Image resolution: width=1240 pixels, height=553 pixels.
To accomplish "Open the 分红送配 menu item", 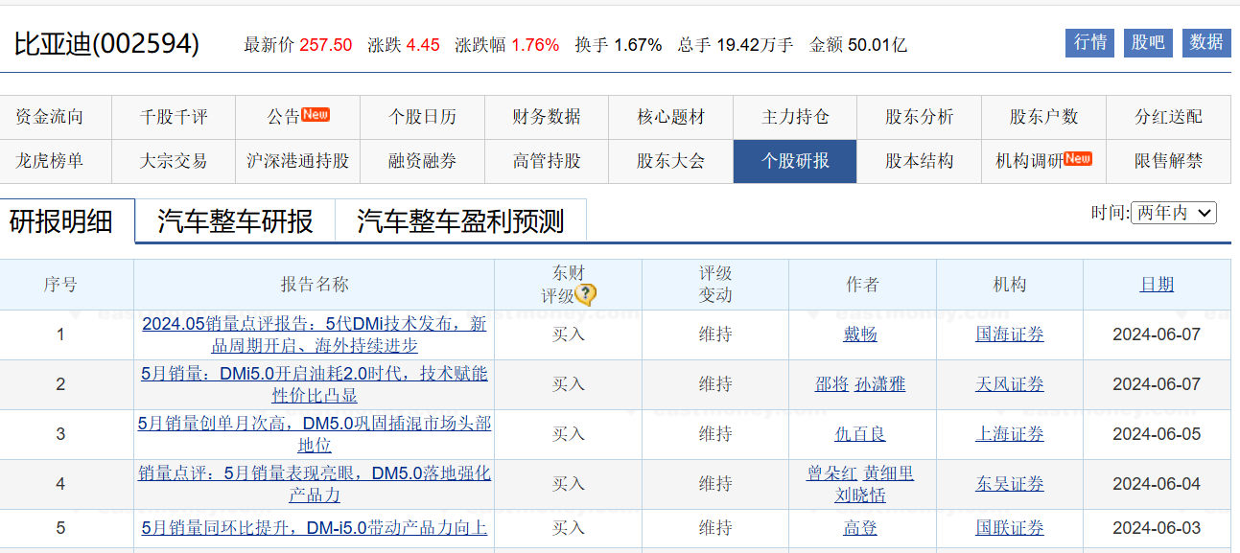I will pyautogui.click(x=1168, y=117).
